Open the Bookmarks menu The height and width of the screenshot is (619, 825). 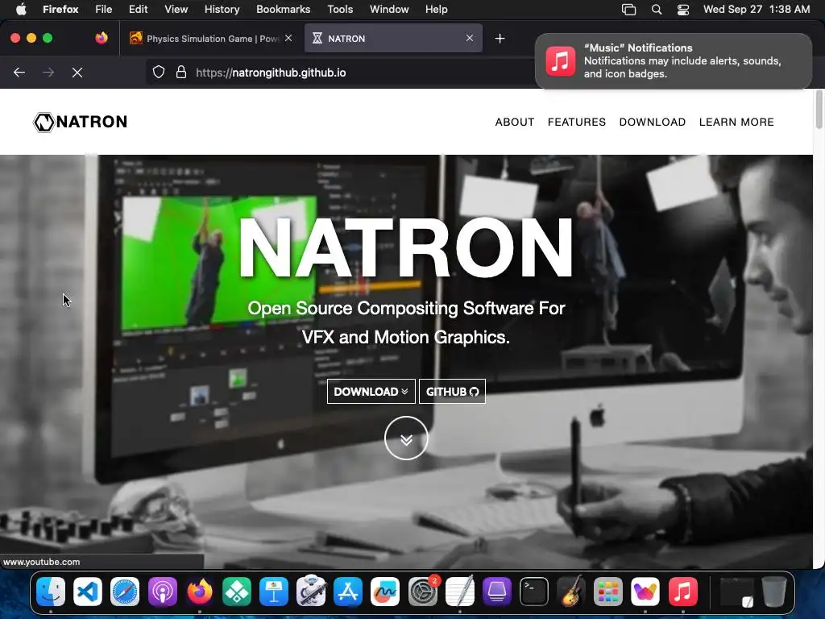283,9
